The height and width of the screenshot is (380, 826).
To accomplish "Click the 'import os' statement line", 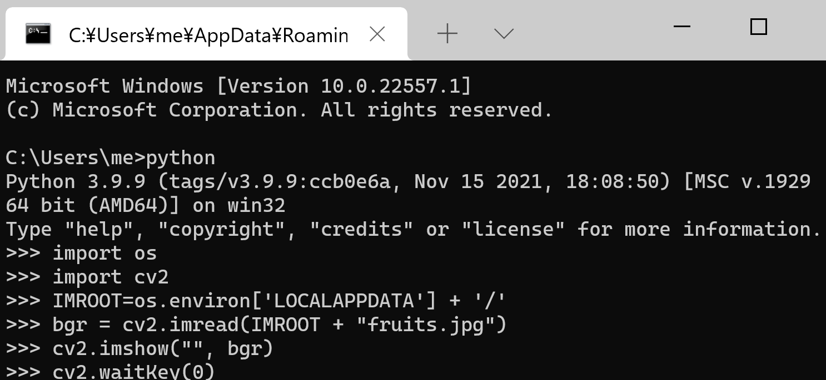I will click(x=105, y=253).
